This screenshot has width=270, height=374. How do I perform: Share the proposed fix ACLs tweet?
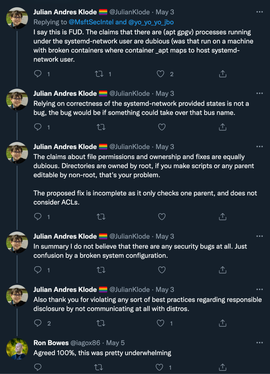(222, 217)
